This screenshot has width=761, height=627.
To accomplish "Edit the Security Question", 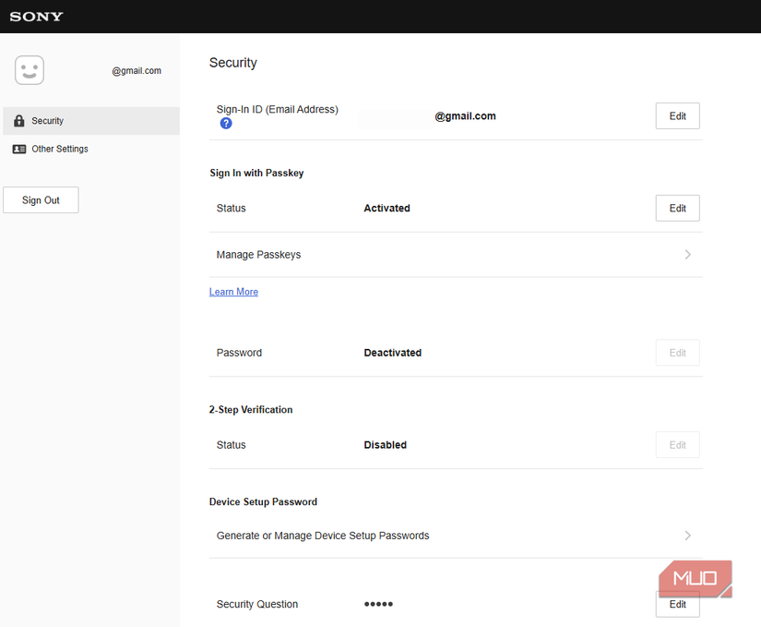I will click(677, 604).
